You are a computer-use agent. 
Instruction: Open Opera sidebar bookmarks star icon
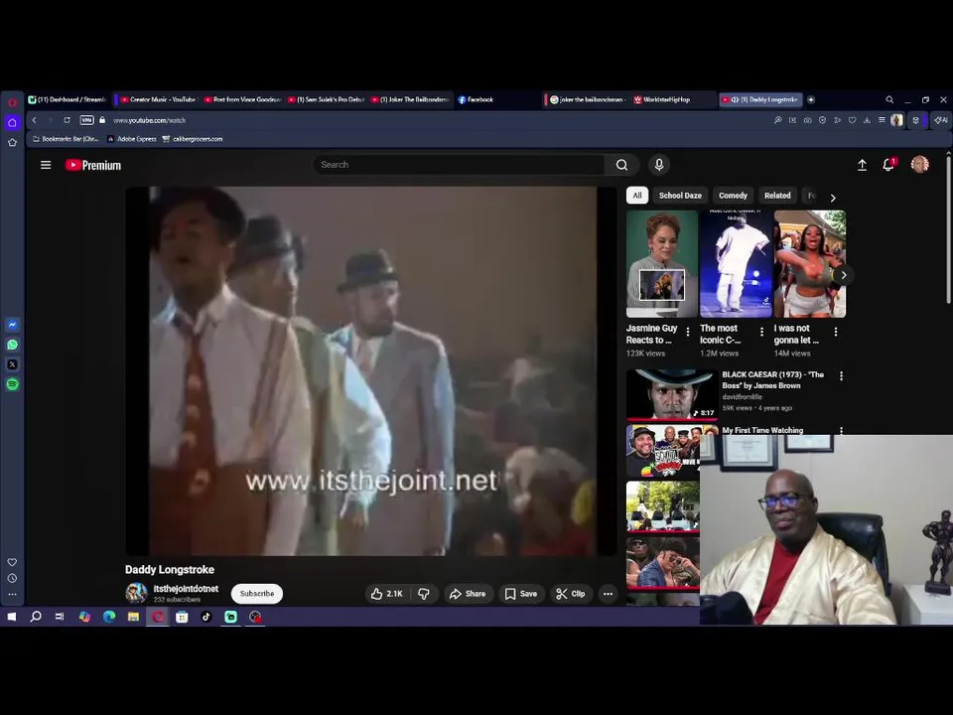coord(12,142)
